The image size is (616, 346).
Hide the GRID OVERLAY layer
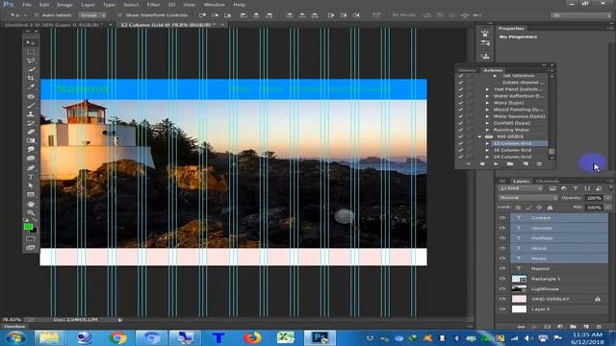[502, 299]
